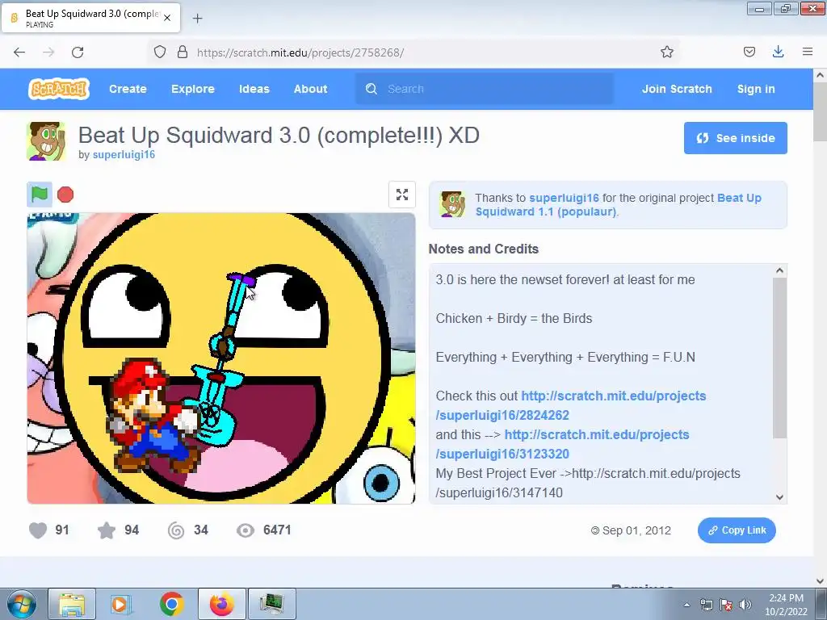Open File Explorer from the taskbar
Screen dimensions: 827x620
tap(72, 604)
